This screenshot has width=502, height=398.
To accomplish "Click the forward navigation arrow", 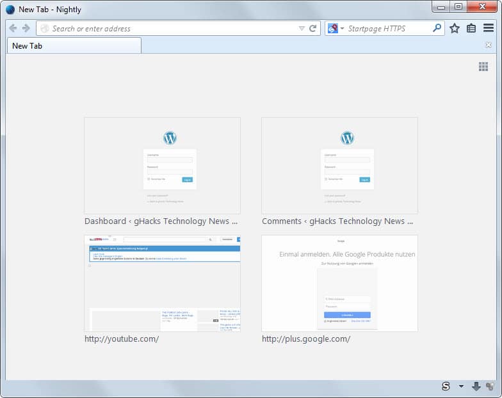I will tap(26, 28).
